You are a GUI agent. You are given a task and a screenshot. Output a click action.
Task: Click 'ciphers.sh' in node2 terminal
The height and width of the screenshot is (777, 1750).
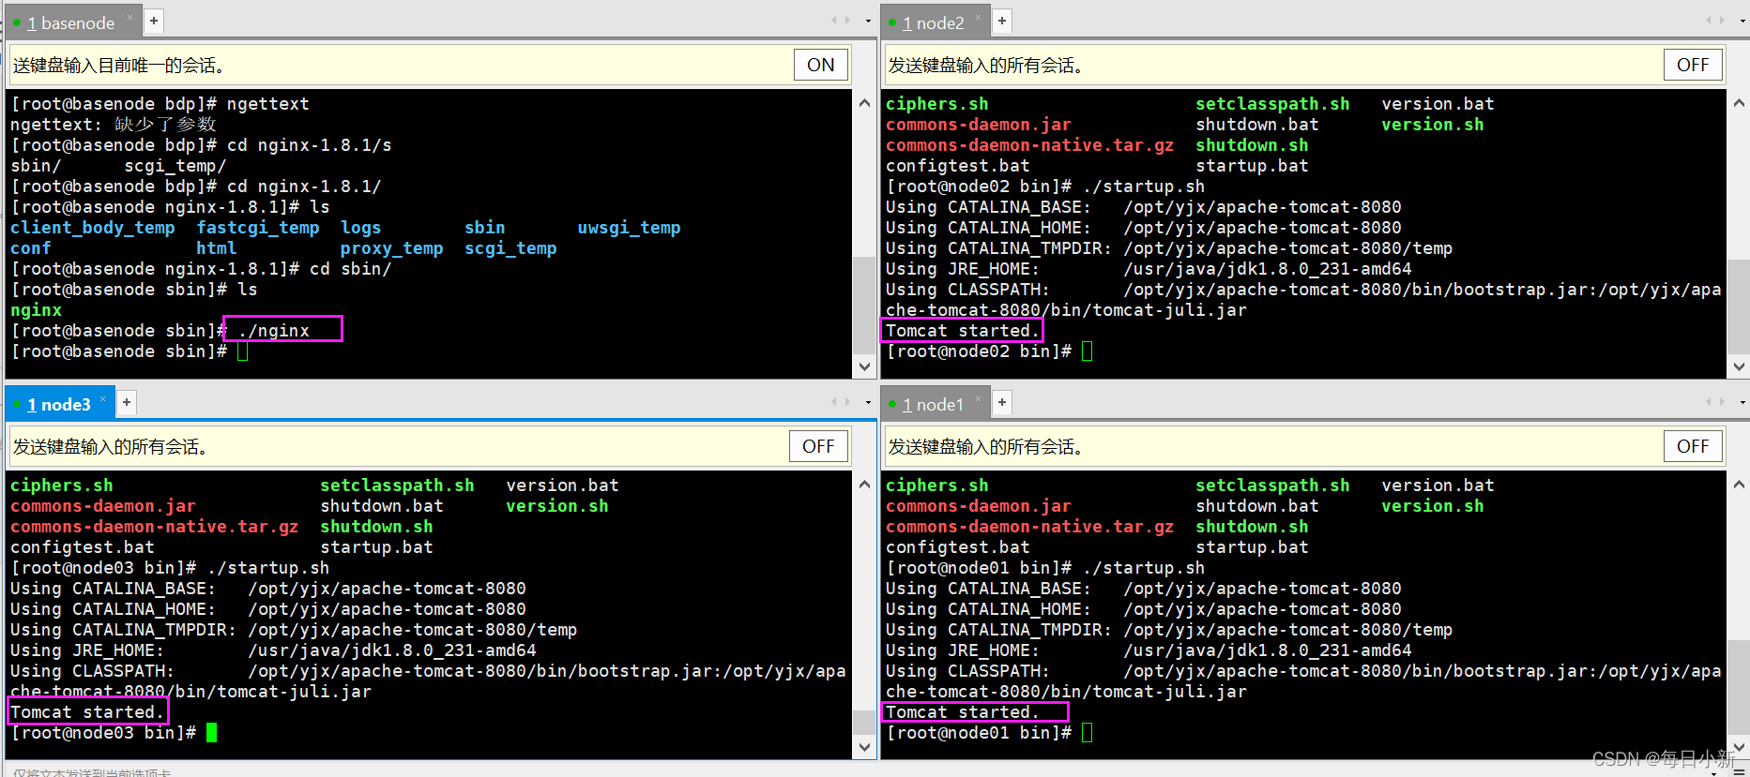[x=937, y=104]
